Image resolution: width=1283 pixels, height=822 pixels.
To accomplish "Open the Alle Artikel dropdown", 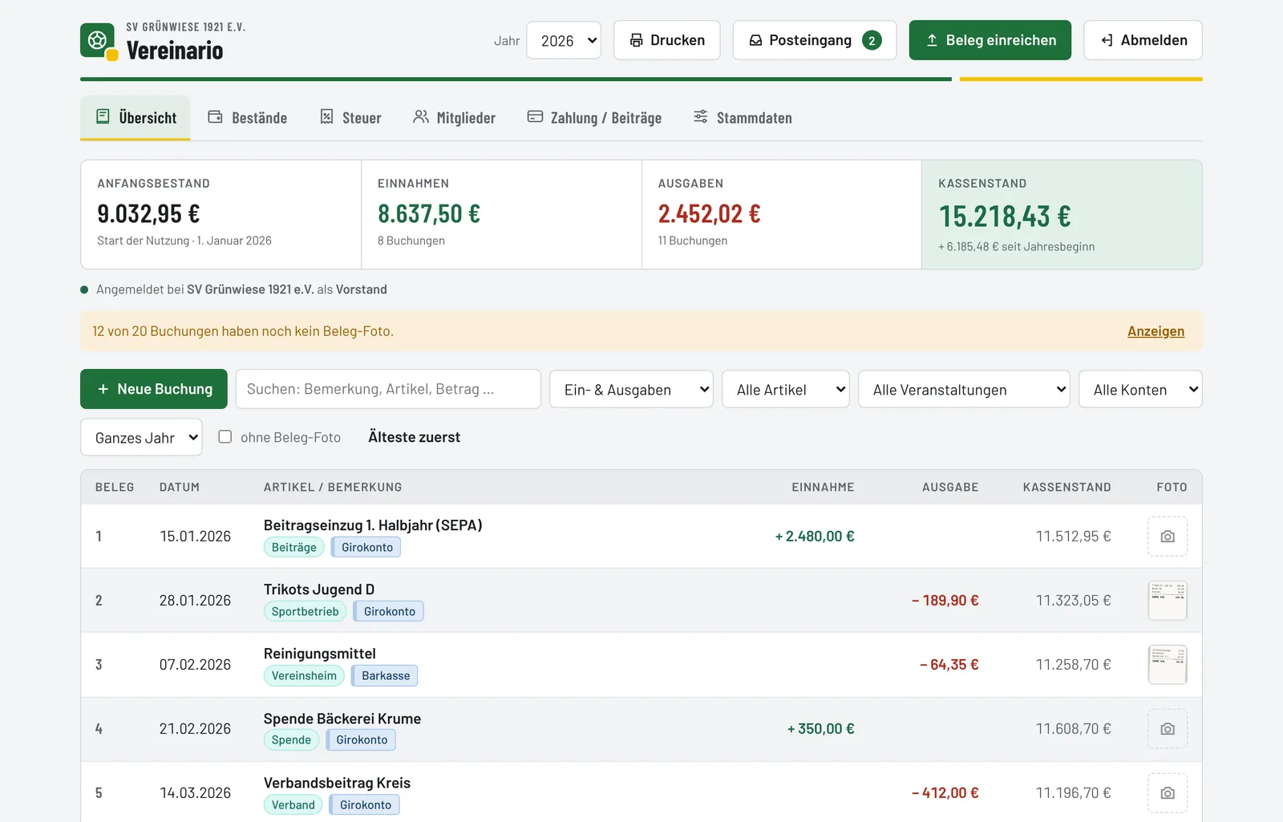I will coord(786,390).
